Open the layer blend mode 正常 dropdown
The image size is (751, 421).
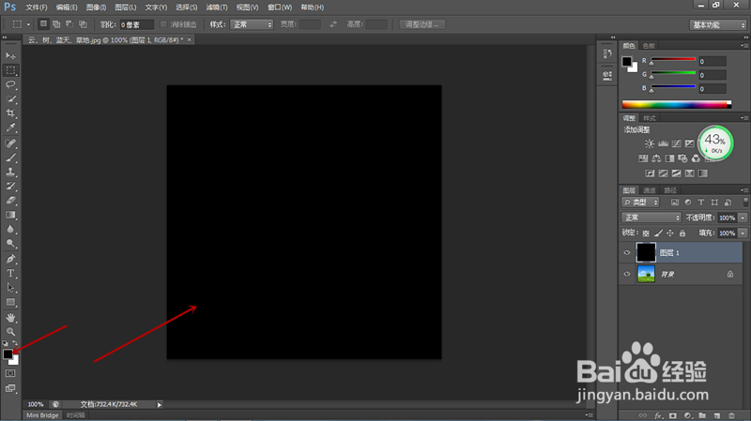click(651, 218)
